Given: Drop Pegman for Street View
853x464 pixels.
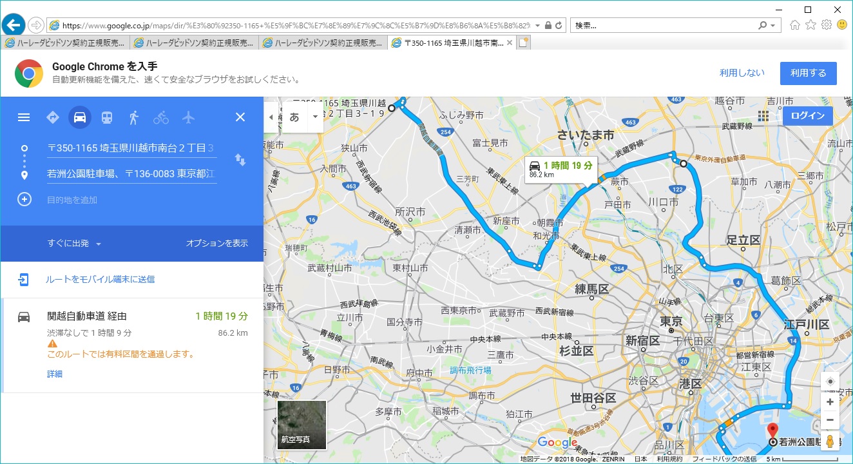Looking at the screenshot, I should point(830,441).
